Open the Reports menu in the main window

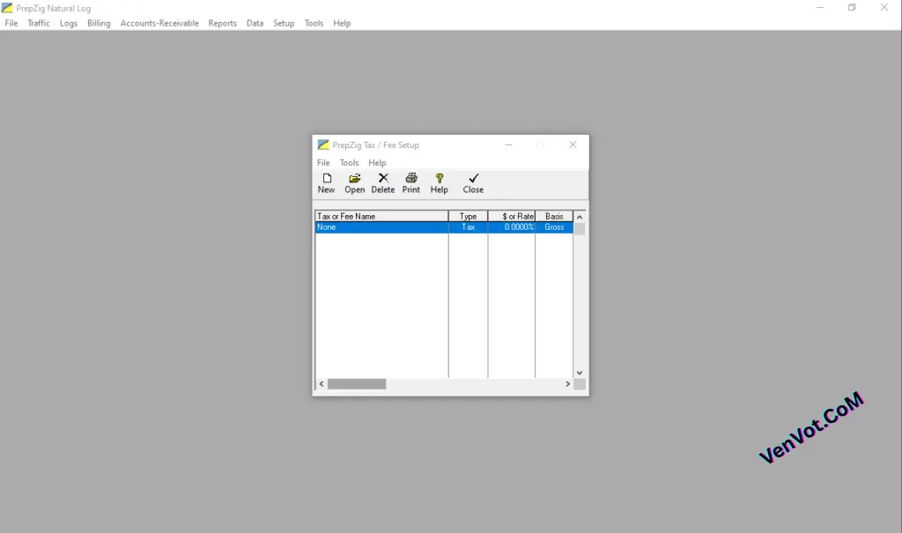223,23
